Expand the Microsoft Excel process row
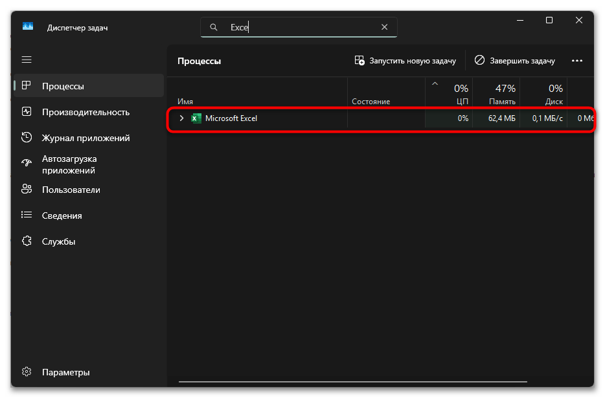The image size is (605, 398). (x=181, y=118)
